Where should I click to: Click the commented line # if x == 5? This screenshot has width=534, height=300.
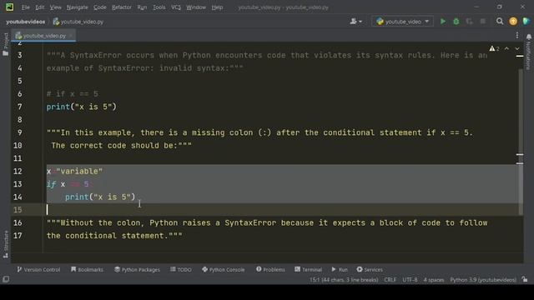[73, 94]
